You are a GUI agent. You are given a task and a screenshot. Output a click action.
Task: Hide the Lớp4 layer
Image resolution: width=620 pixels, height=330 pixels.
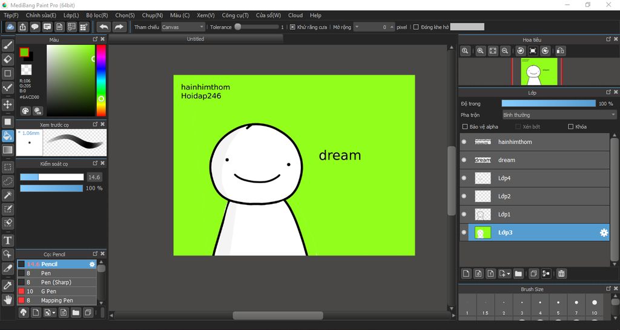pos(464,178)
